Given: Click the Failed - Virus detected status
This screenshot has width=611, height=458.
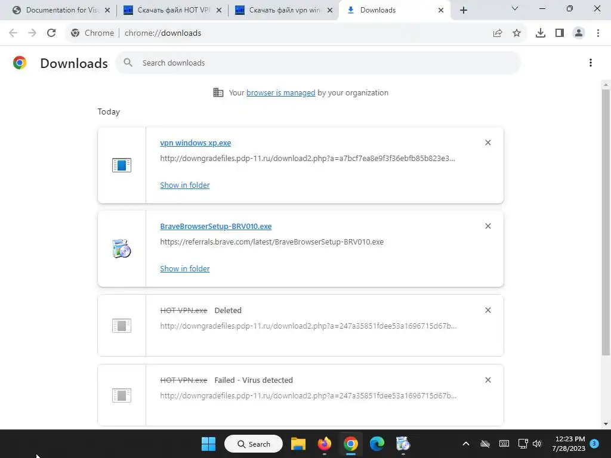Looking at the screenshot, I should pos(253,380).
